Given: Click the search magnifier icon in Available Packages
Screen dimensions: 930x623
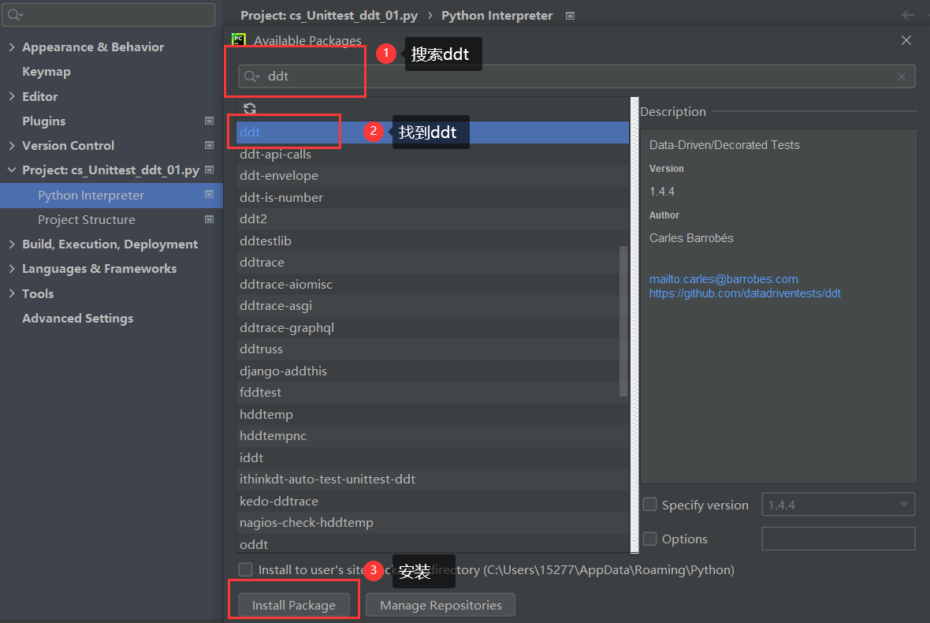Looking at the screenshot, I should 251,76.
